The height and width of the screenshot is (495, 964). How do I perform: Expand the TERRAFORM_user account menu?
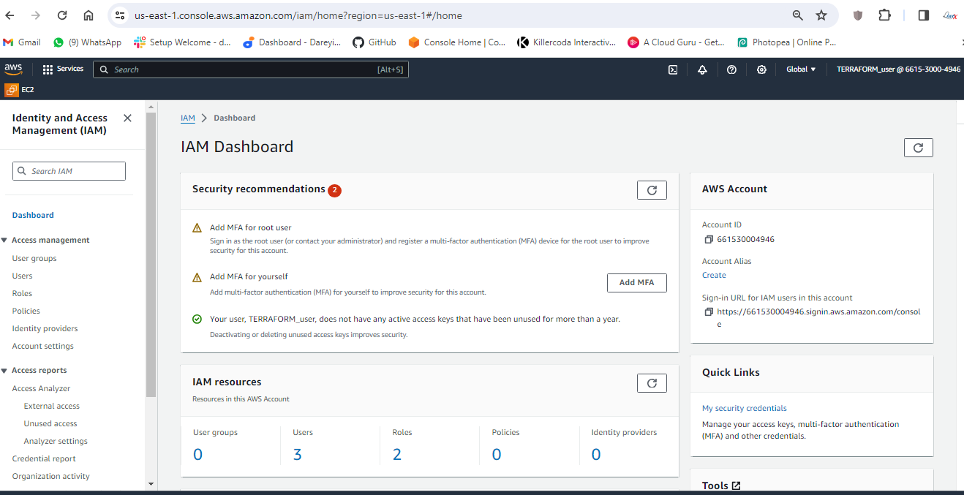(898, 69)
